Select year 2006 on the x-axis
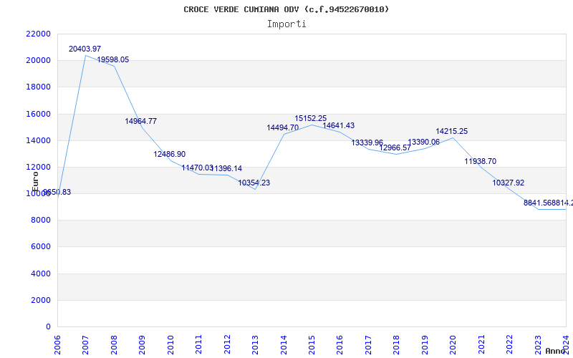 coord(57,344)
